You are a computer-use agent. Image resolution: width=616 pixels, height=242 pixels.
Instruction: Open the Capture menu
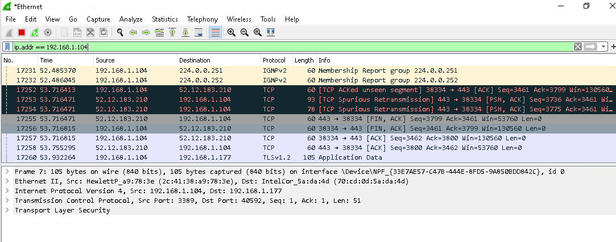click(98, 19)
